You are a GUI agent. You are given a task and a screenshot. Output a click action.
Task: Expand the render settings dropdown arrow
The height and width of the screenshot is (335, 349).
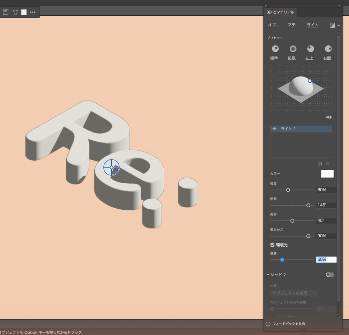tap(339, 25)
